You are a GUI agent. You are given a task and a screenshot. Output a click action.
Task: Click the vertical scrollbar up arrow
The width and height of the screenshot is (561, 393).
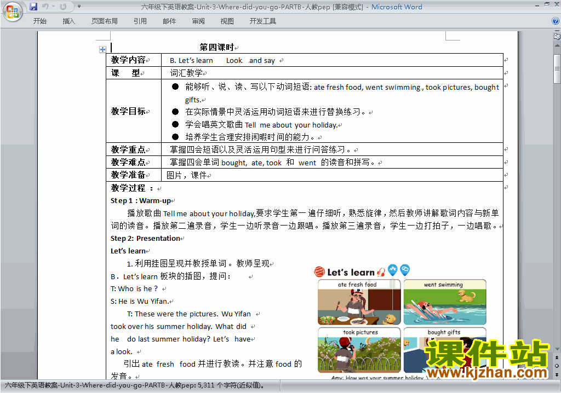[x=557, y=46]
